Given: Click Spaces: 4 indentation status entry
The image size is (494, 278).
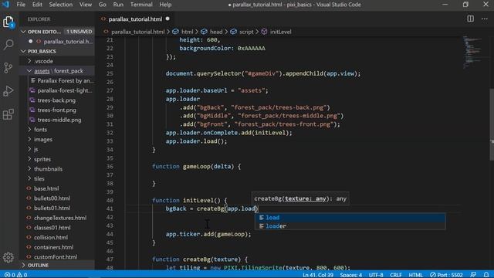Looking at the screenshot, I should click(x=351, y=275).
